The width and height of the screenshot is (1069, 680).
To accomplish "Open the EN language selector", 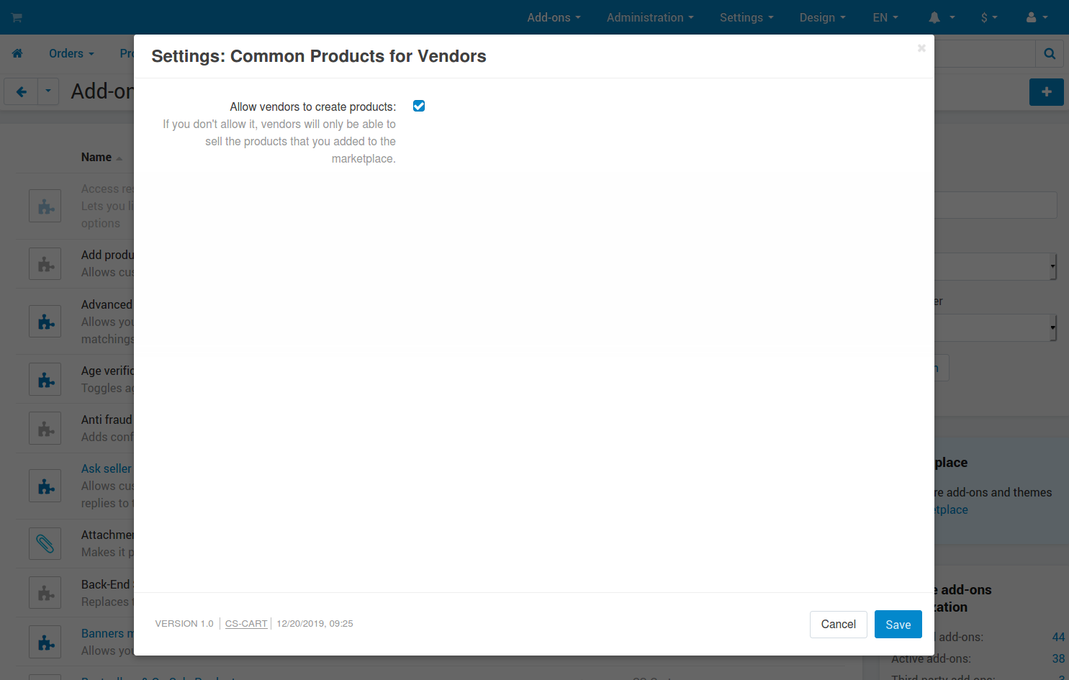I will click(x=885, y=17).
